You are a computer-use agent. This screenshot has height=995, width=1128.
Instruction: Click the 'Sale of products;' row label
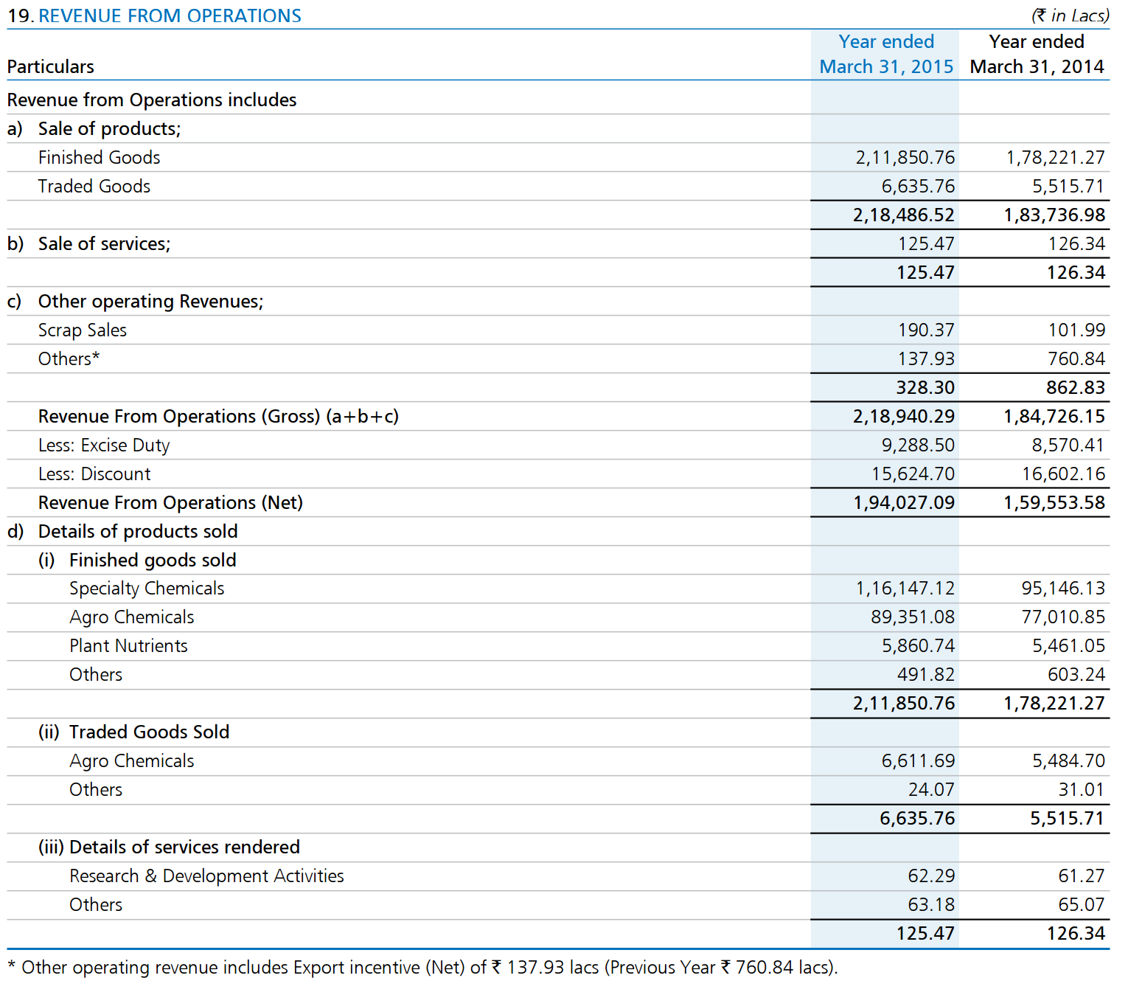tap(110, 128)
